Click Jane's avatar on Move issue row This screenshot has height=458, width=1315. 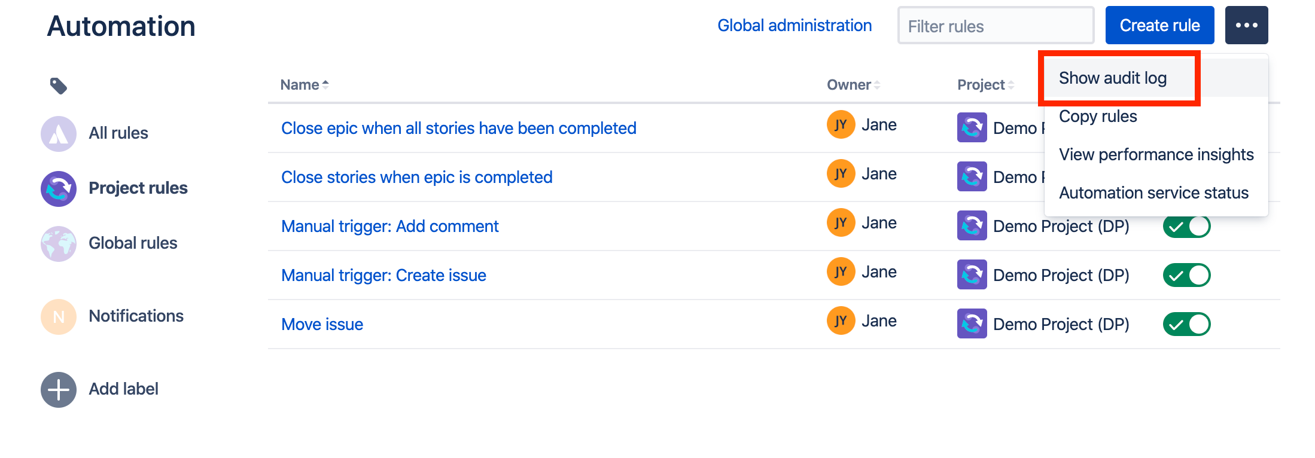pyautogui.click(x=841, y=321)
